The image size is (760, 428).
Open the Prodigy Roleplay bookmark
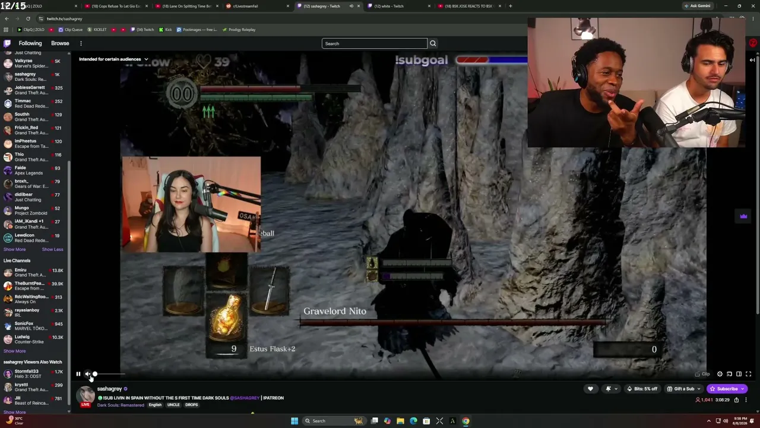(x=239, y=30)
